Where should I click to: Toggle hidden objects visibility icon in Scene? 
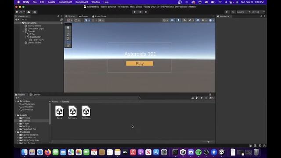(x=198, y=20)
